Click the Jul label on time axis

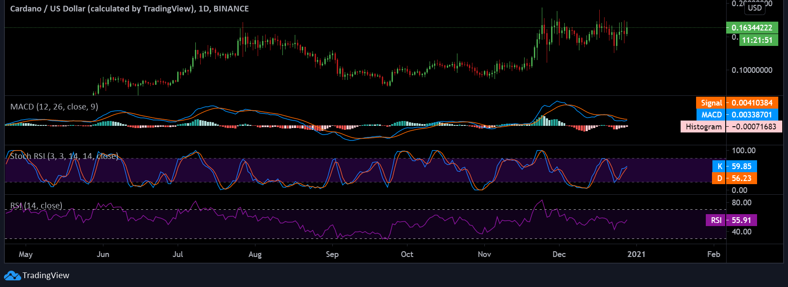[178, 254]
